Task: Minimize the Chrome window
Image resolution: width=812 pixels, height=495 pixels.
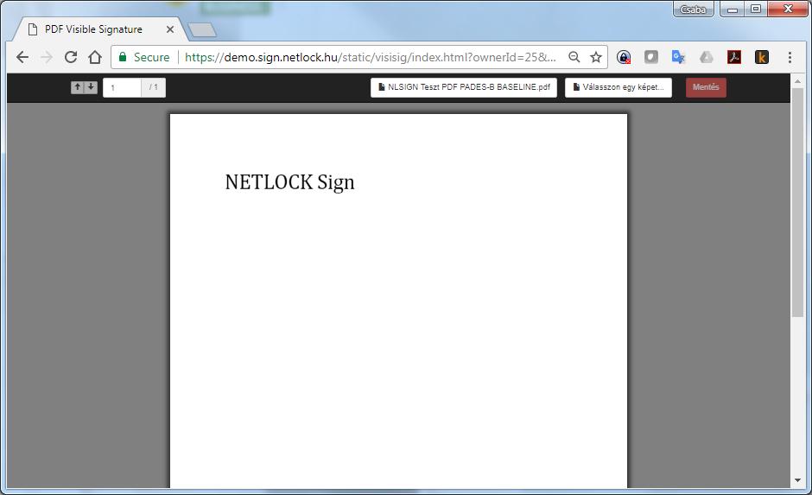Action: [x=733, y=10]
